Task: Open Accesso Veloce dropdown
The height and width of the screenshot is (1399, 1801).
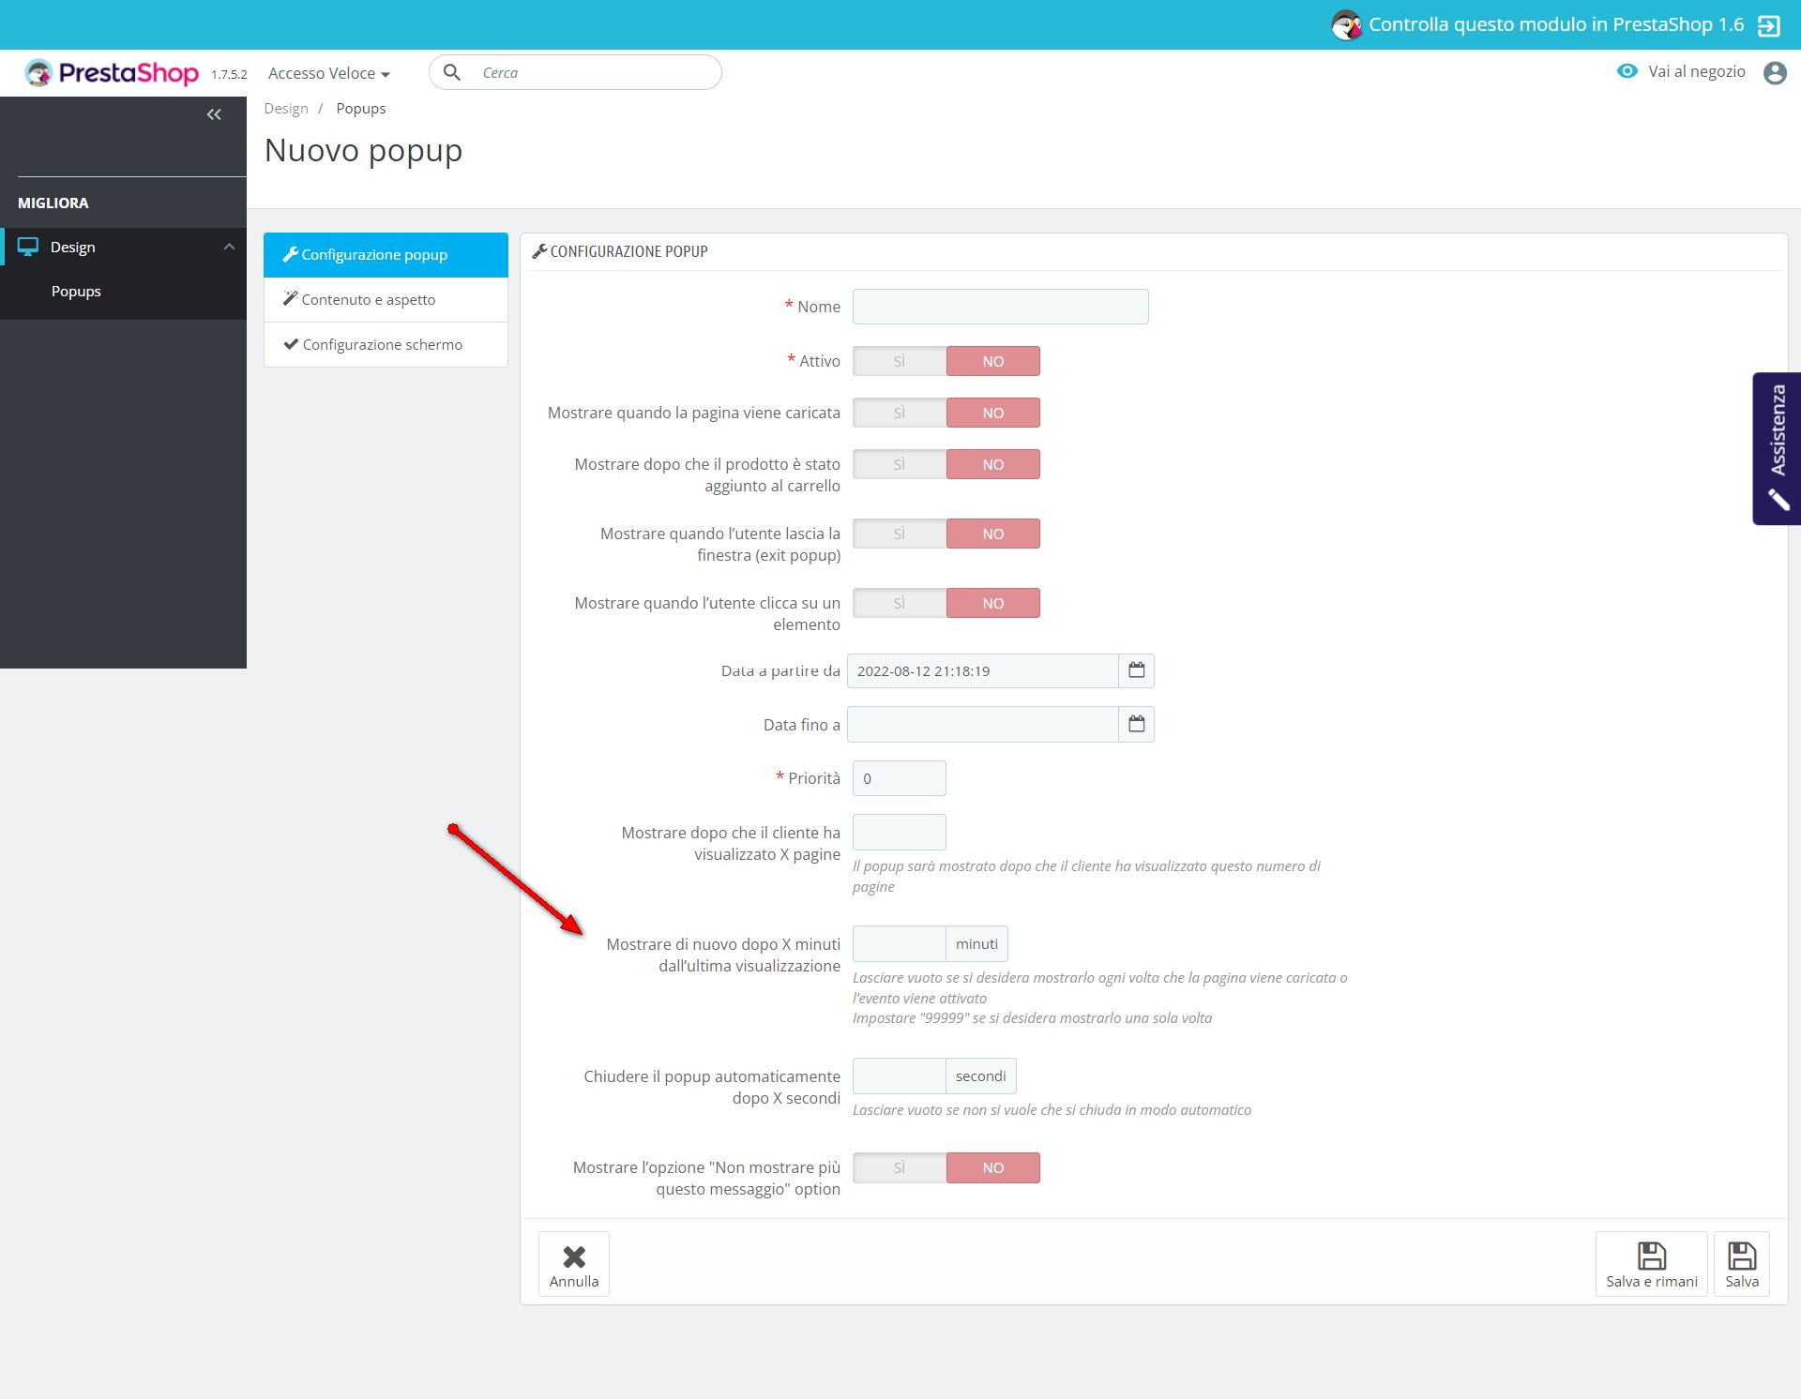Action: pos(328,73)
